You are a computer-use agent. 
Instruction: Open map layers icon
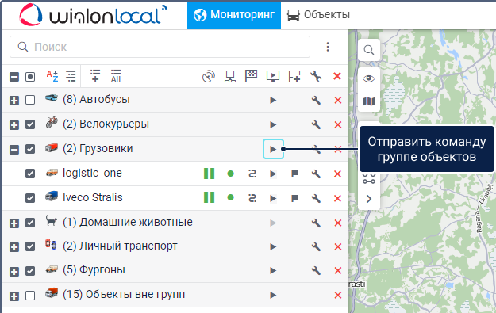[x=369, y=101]
